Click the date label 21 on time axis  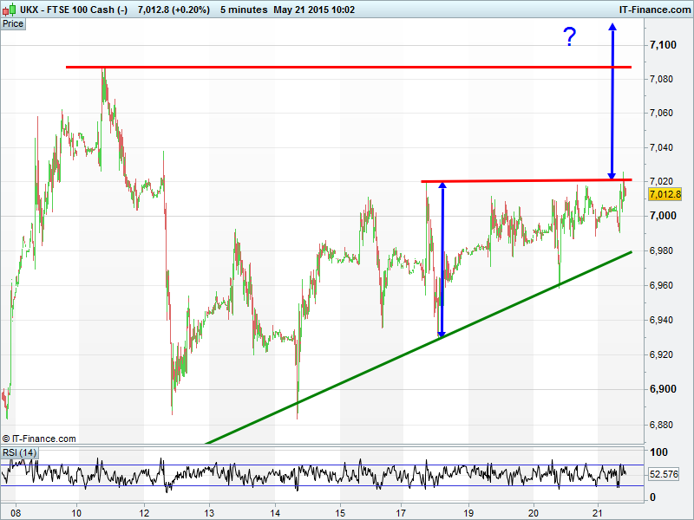[597, 511]
